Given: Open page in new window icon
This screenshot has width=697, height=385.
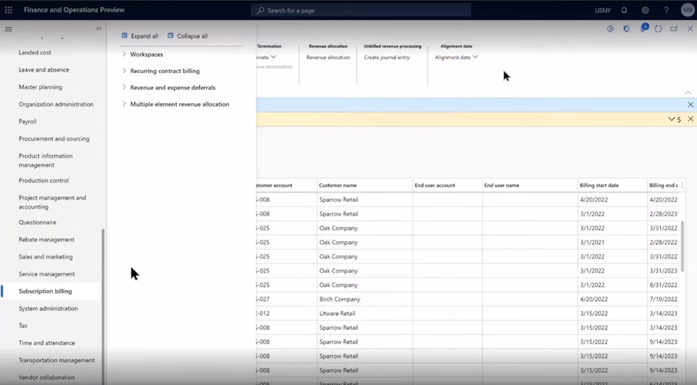Looking at the screenshot, I should [674, 28].
